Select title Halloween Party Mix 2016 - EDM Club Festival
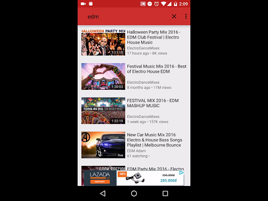This screenshot has width=268, height=201. 154,37
